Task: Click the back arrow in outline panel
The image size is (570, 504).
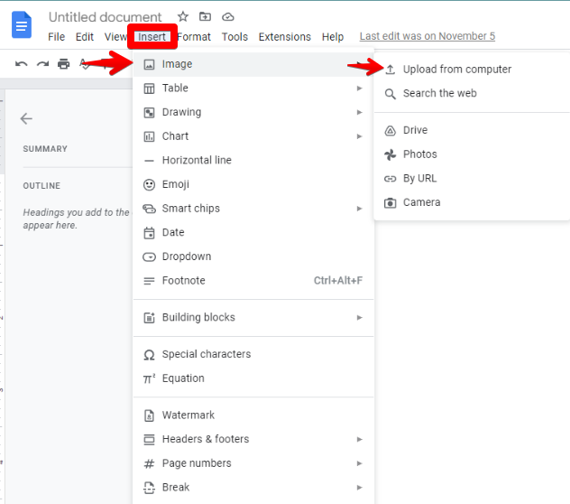Action: pyautogui.click(x=26, y=118)
